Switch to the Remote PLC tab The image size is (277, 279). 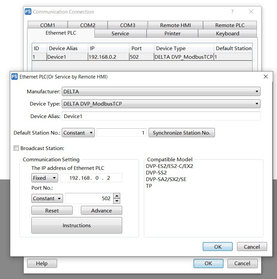point(230,25)
